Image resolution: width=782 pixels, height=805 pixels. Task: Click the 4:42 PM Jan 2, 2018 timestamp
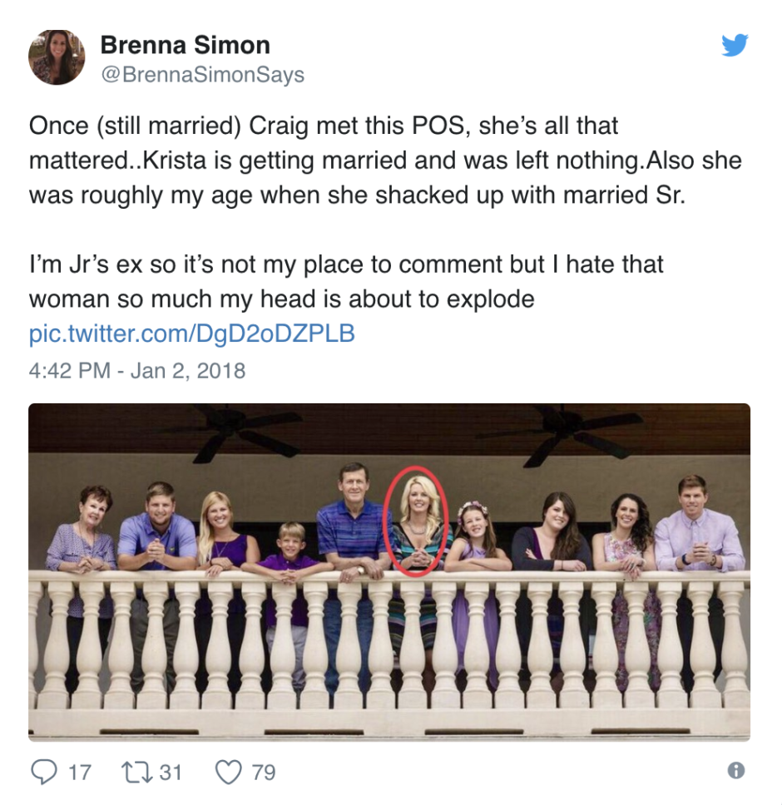point(137,370)
